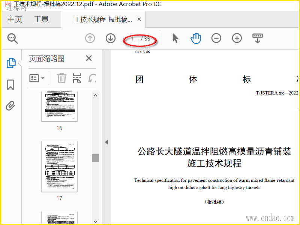The width and height of the screenshot is (300, 225).
Task: Open the scrolling page display options icon
Action: (x=258, y=38)
